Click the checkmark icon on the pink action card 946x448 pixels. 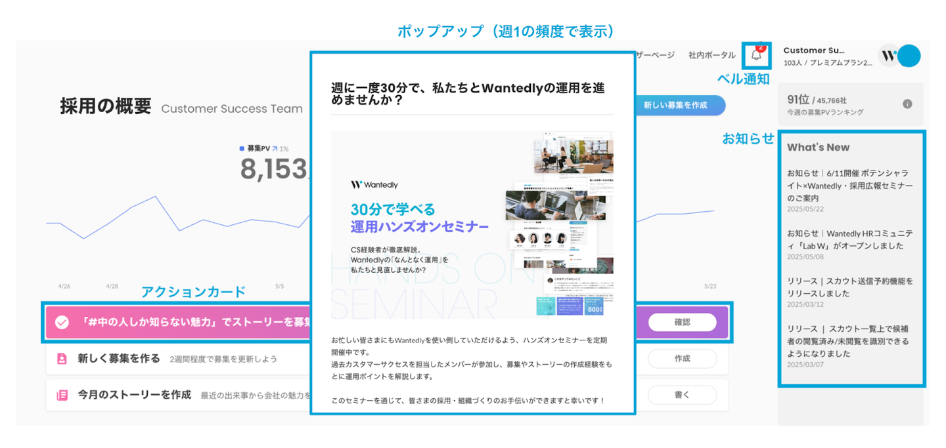(x=62, y=323)
